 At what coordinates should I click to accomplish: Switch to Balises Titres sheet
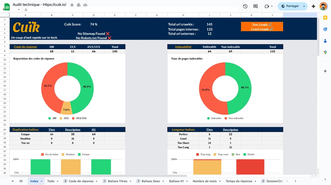click(x=118, y=181)
